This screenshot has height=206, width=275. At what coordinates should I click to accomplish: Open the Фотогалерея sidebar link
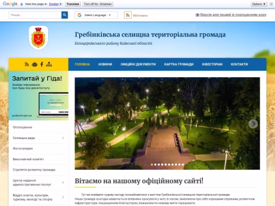coord(23,148)
